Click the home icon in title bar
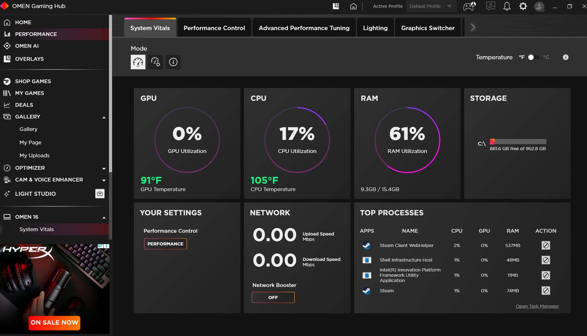The height and width of the screenshot is (336, 587). pos(353,6)
